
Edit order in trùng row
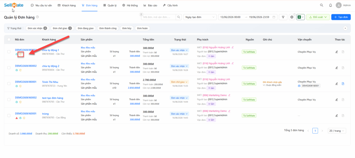click(337, 115)
